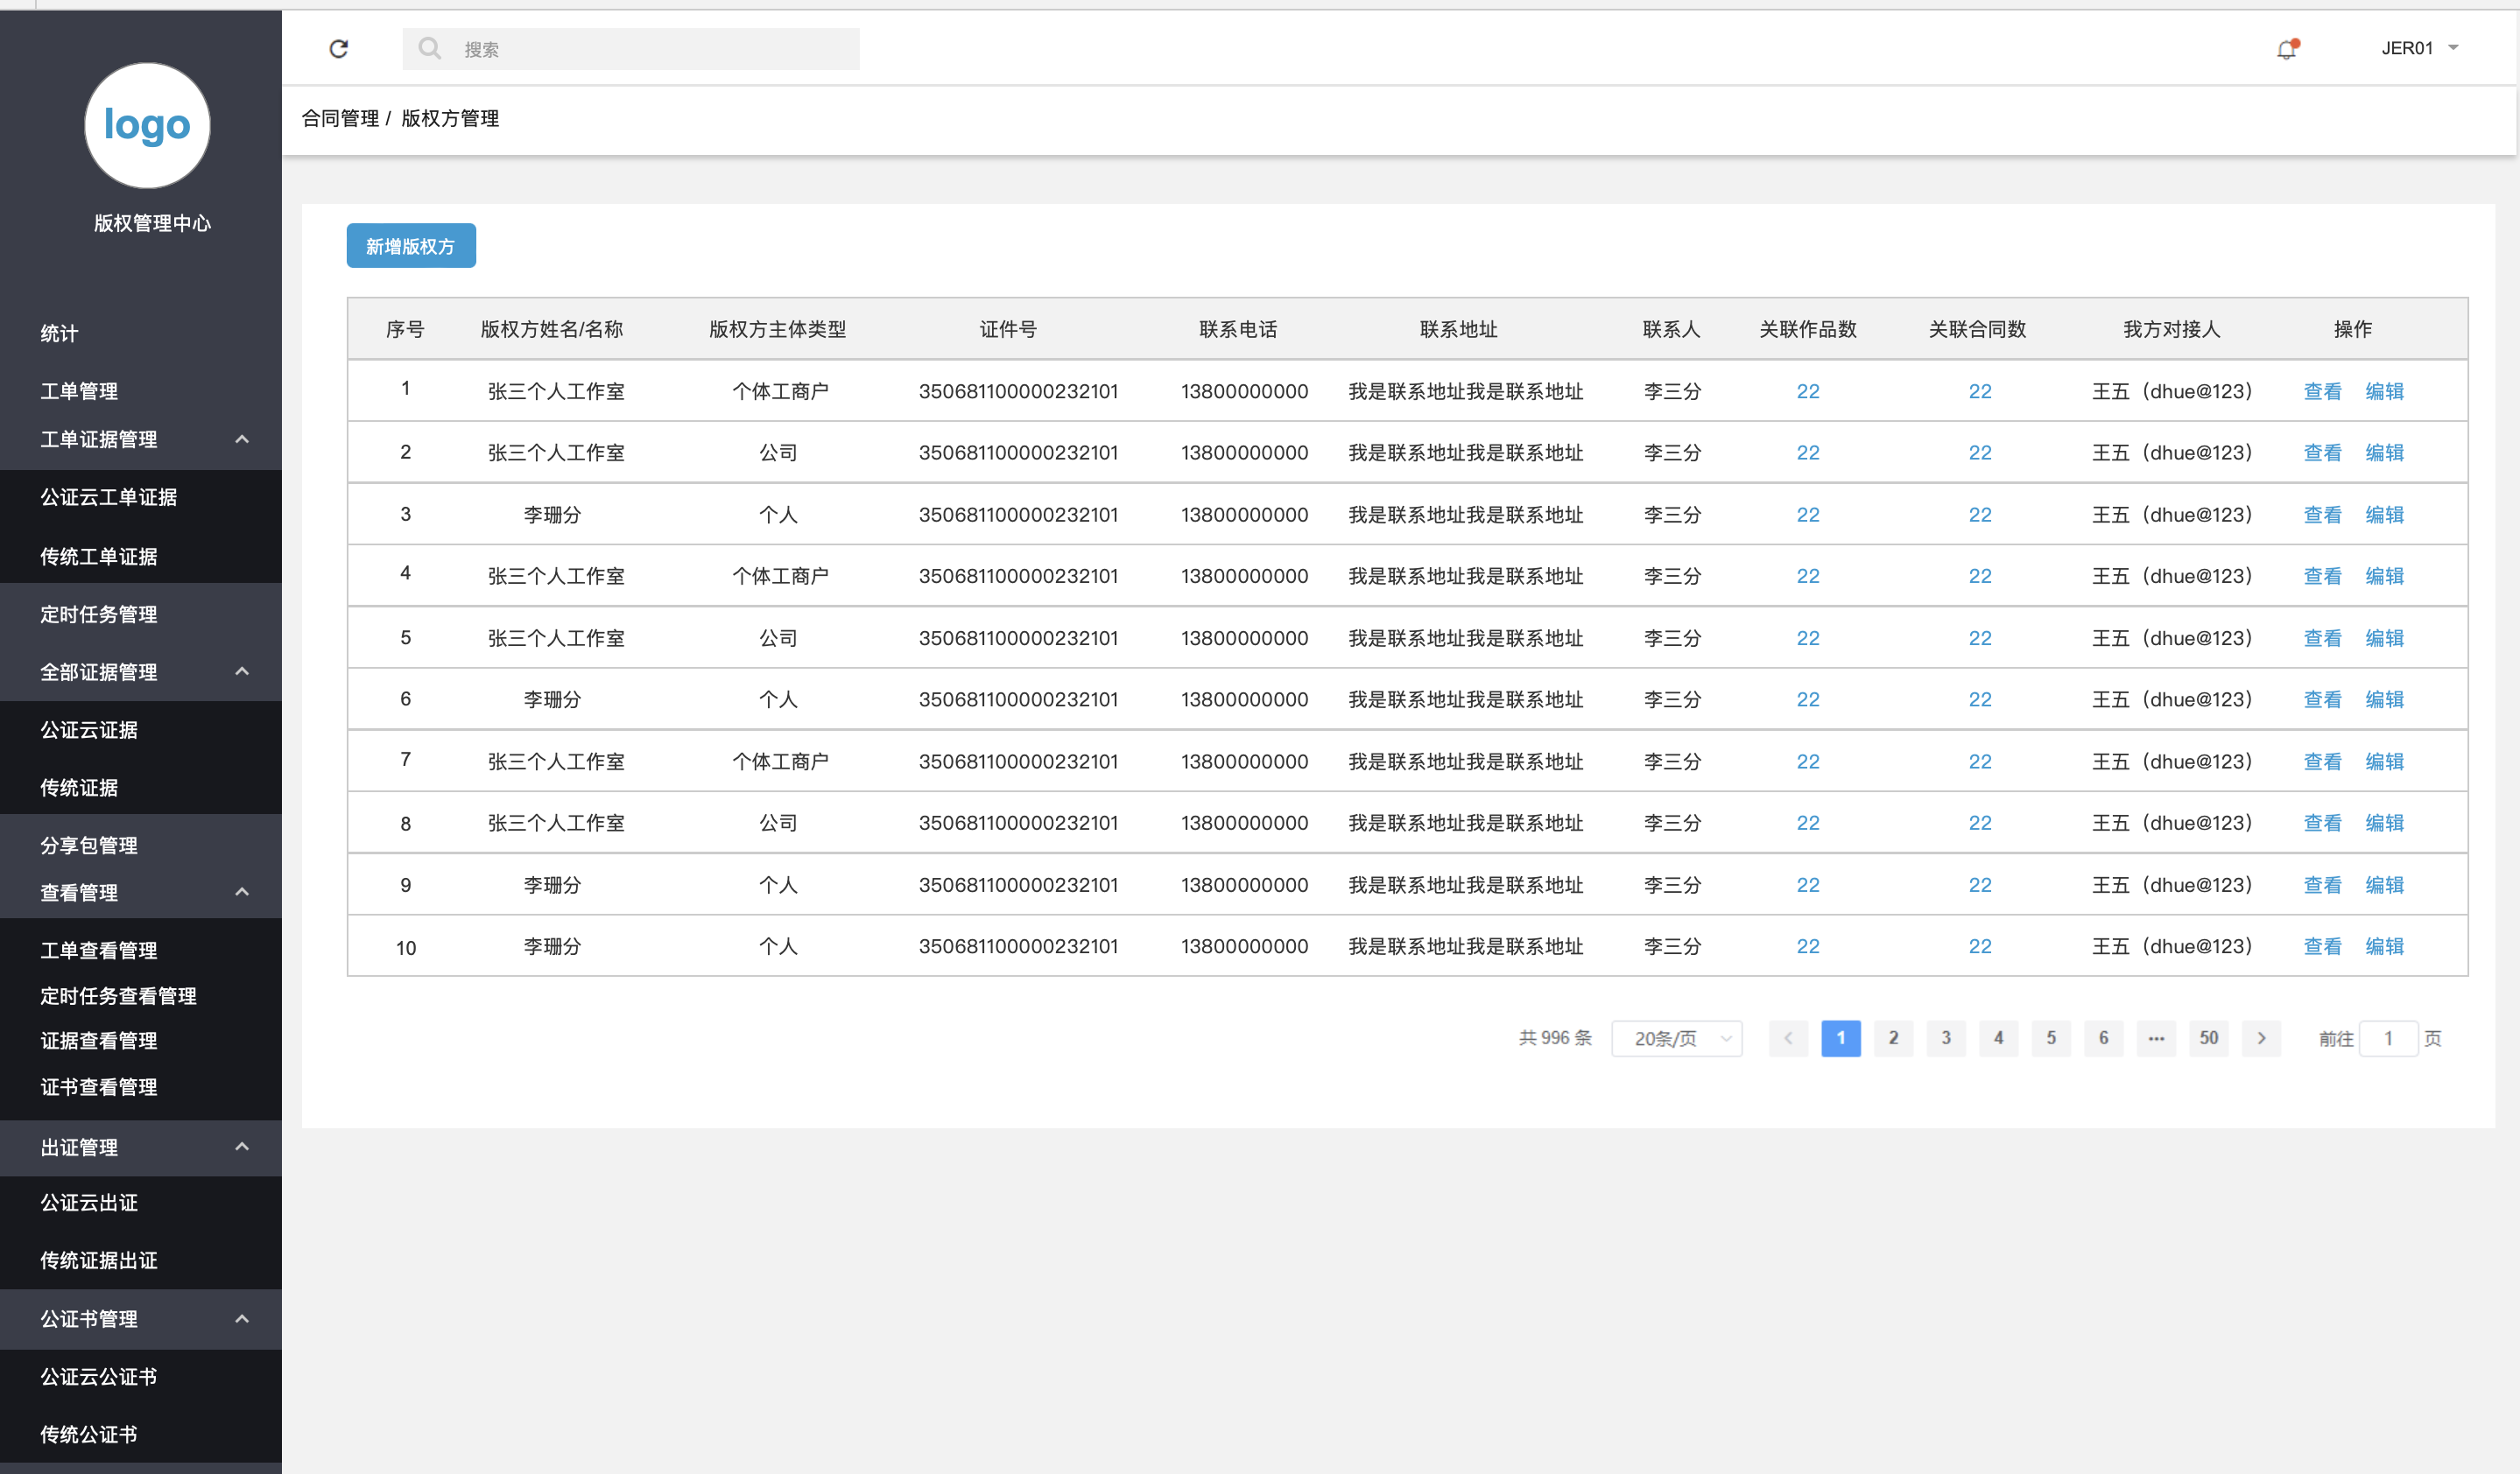Click 版权管理中心 title in sidebar
This screenshot has width=2520, height=1474.
[x=152, y=223]
